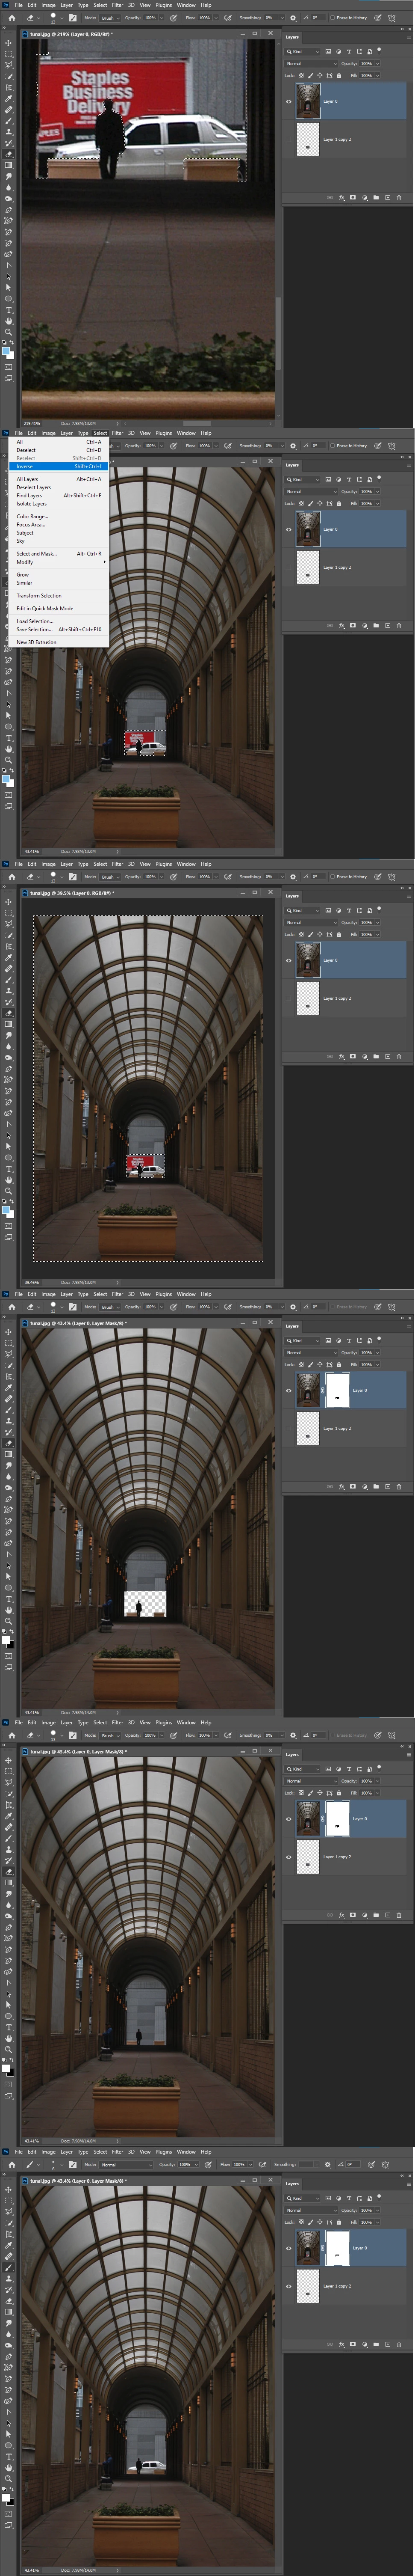This screenshot has width=415, height=2576.
Task: Pick the Clone Stamp tool in the 219% window
Action: pyautogui.click(x=8, y=132)
